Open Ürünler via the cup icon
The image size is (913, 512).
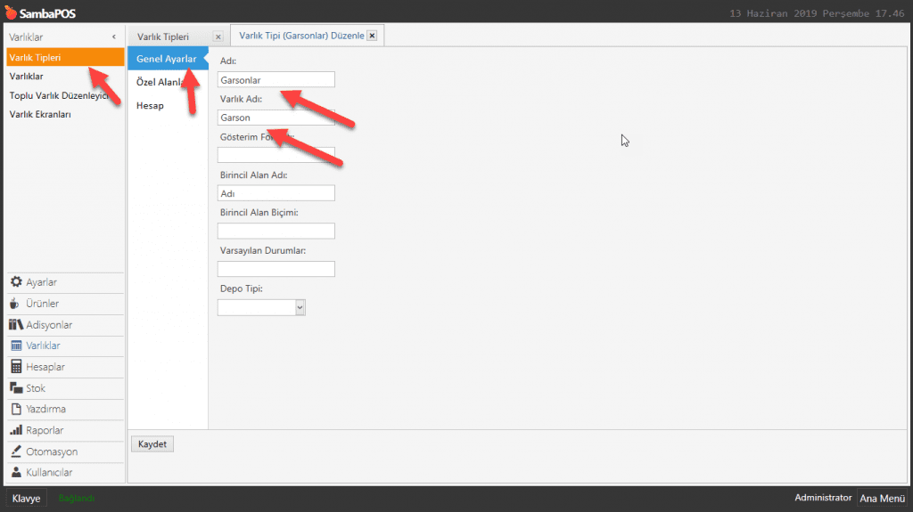click(x=16, y=304)
